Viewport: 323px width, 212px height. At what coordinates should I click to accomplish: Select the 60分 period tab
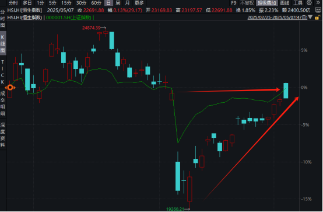[x=96, y=3]
